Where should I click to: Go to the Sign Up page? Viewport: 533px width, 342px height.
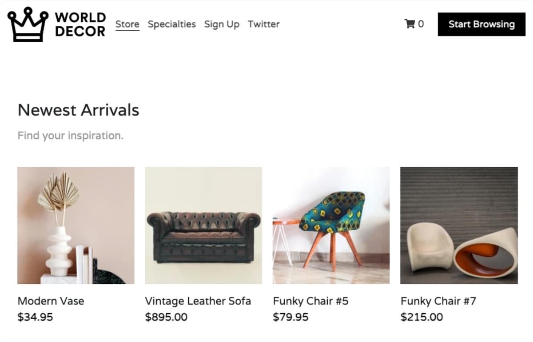click(x=222, y=24)
